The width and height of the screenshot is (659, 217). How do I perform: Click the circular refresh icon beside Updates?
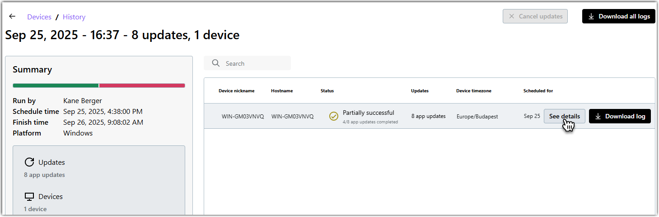point(29,163)
